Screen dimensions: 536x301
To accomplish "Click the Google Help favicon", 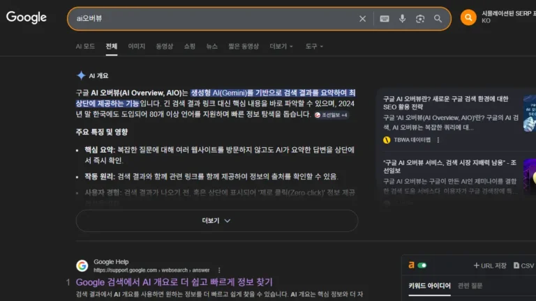I will [82, 265].
